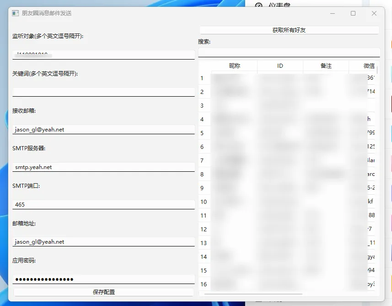The image size is (392, 306).
Task: Select the 备注 column header
Action: point(326,66)
